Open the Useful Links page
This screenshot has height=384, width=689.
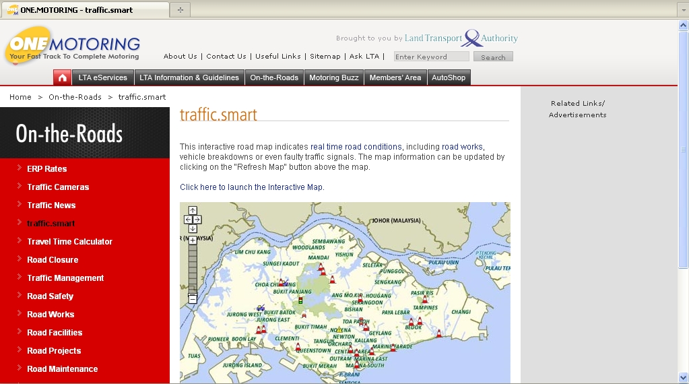(x=278, y=56)
